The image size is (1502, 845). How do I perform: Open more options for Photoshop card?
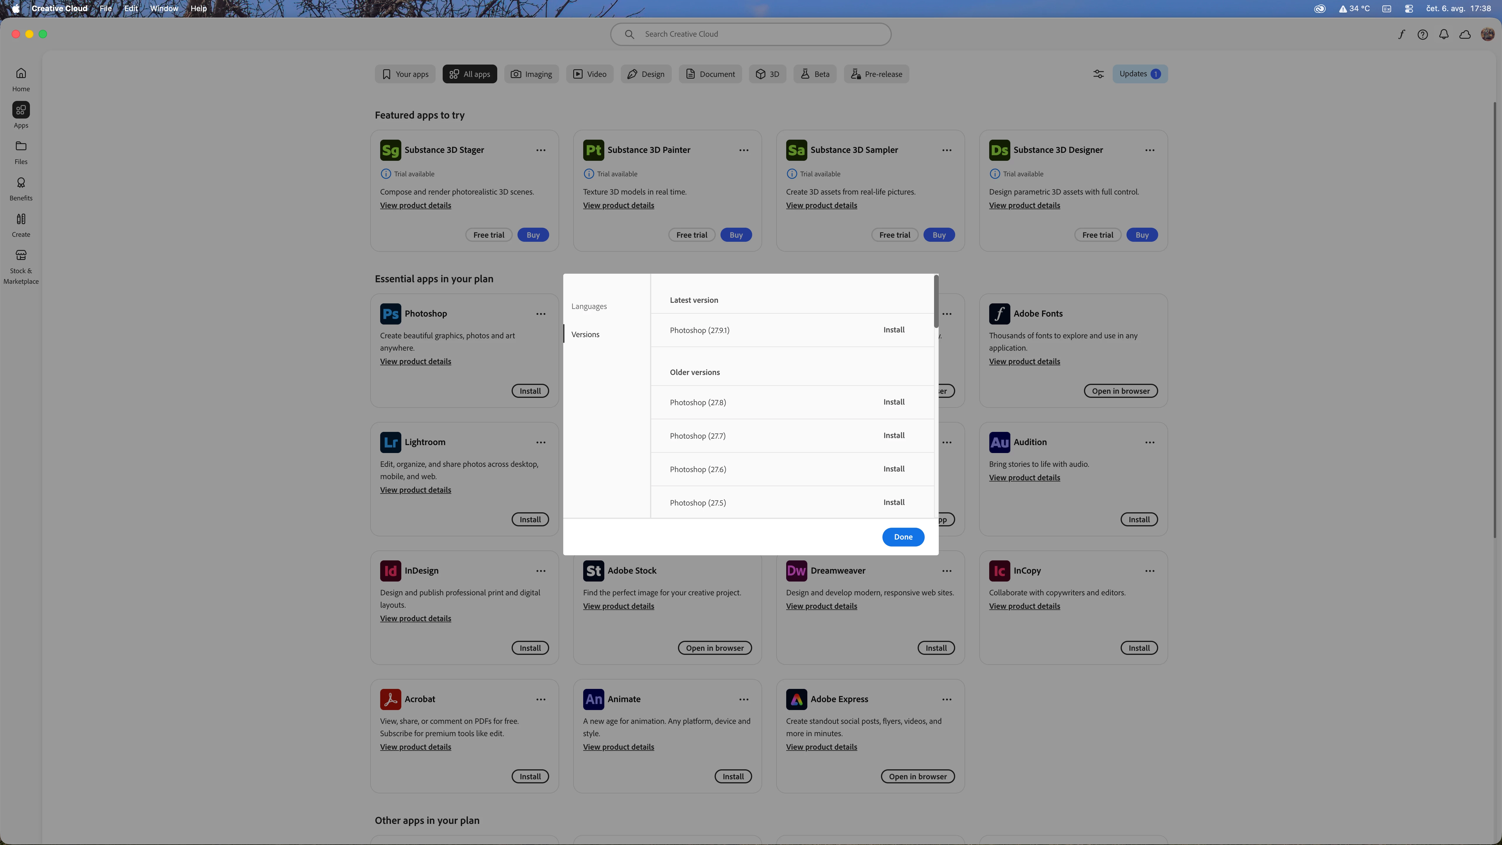tap(541, 314)
